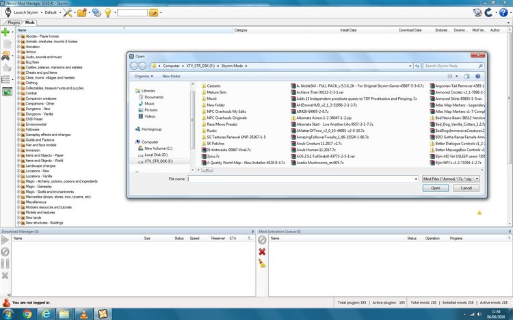
Task: Click Skyrim Mods in the breadcrumb path
Action: pyautogui.click(x=232, y=66)
